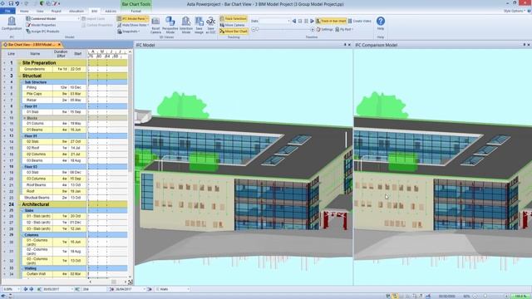
Task: Click the blue Help icon
Action: 381,21
